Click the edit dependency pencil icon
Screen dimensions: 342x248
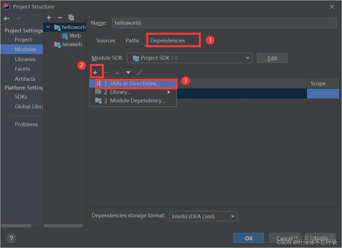pos(139,73)
